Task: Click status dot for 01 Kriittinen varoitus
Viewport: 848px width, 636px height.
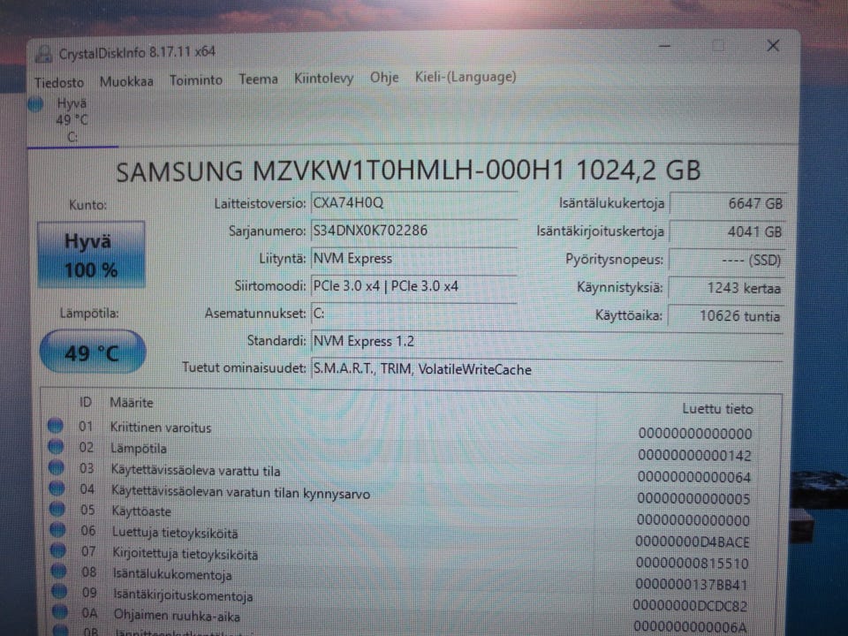Action: (x=55, y=426)
